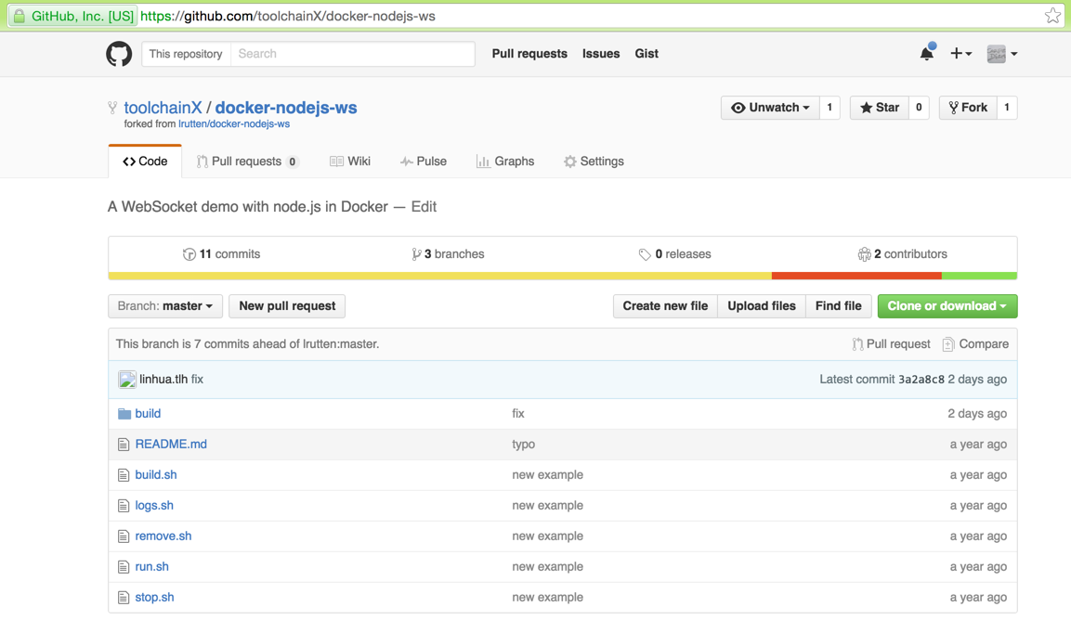Click Find file button

coord(838,306)
